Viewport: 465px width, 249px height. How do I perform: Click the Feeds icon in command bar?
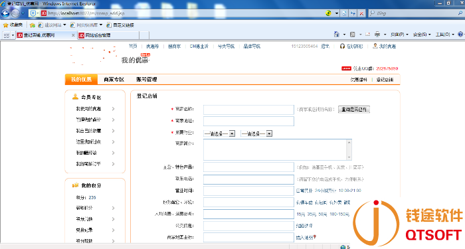(353, 35)
